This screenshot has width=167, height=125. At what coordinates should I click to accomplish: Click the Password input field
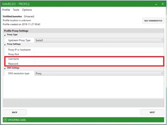point(99,64)
